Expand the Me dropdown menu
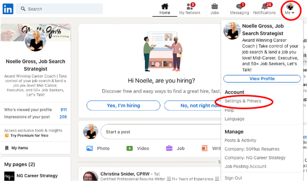Image resolution: width=307 pixels, height=181 pixels. pyautogui.click(x=290, y=9)
